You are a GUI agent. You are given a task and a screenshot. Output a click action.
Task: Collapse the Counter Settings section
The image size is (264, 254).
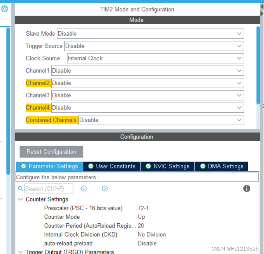point(20,199)
